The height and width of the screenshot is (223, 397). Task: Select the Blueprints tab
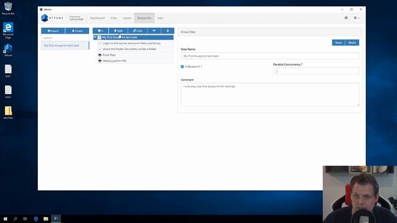(145, 18)
